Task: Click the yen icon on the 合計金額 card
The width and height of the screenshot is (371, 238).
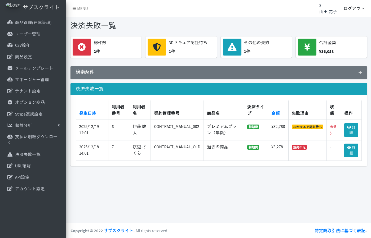Action: click(x=307, y=47)
